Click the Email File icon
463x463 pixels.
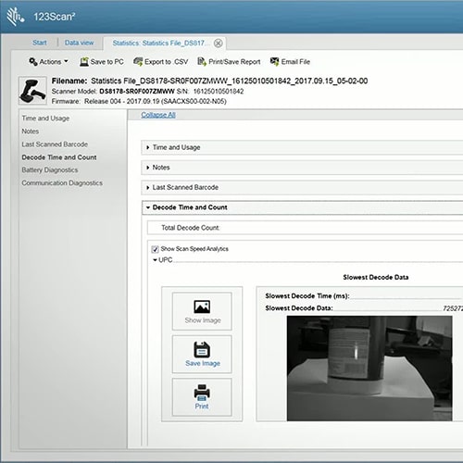pyautogui.click(x=274, y=62)
